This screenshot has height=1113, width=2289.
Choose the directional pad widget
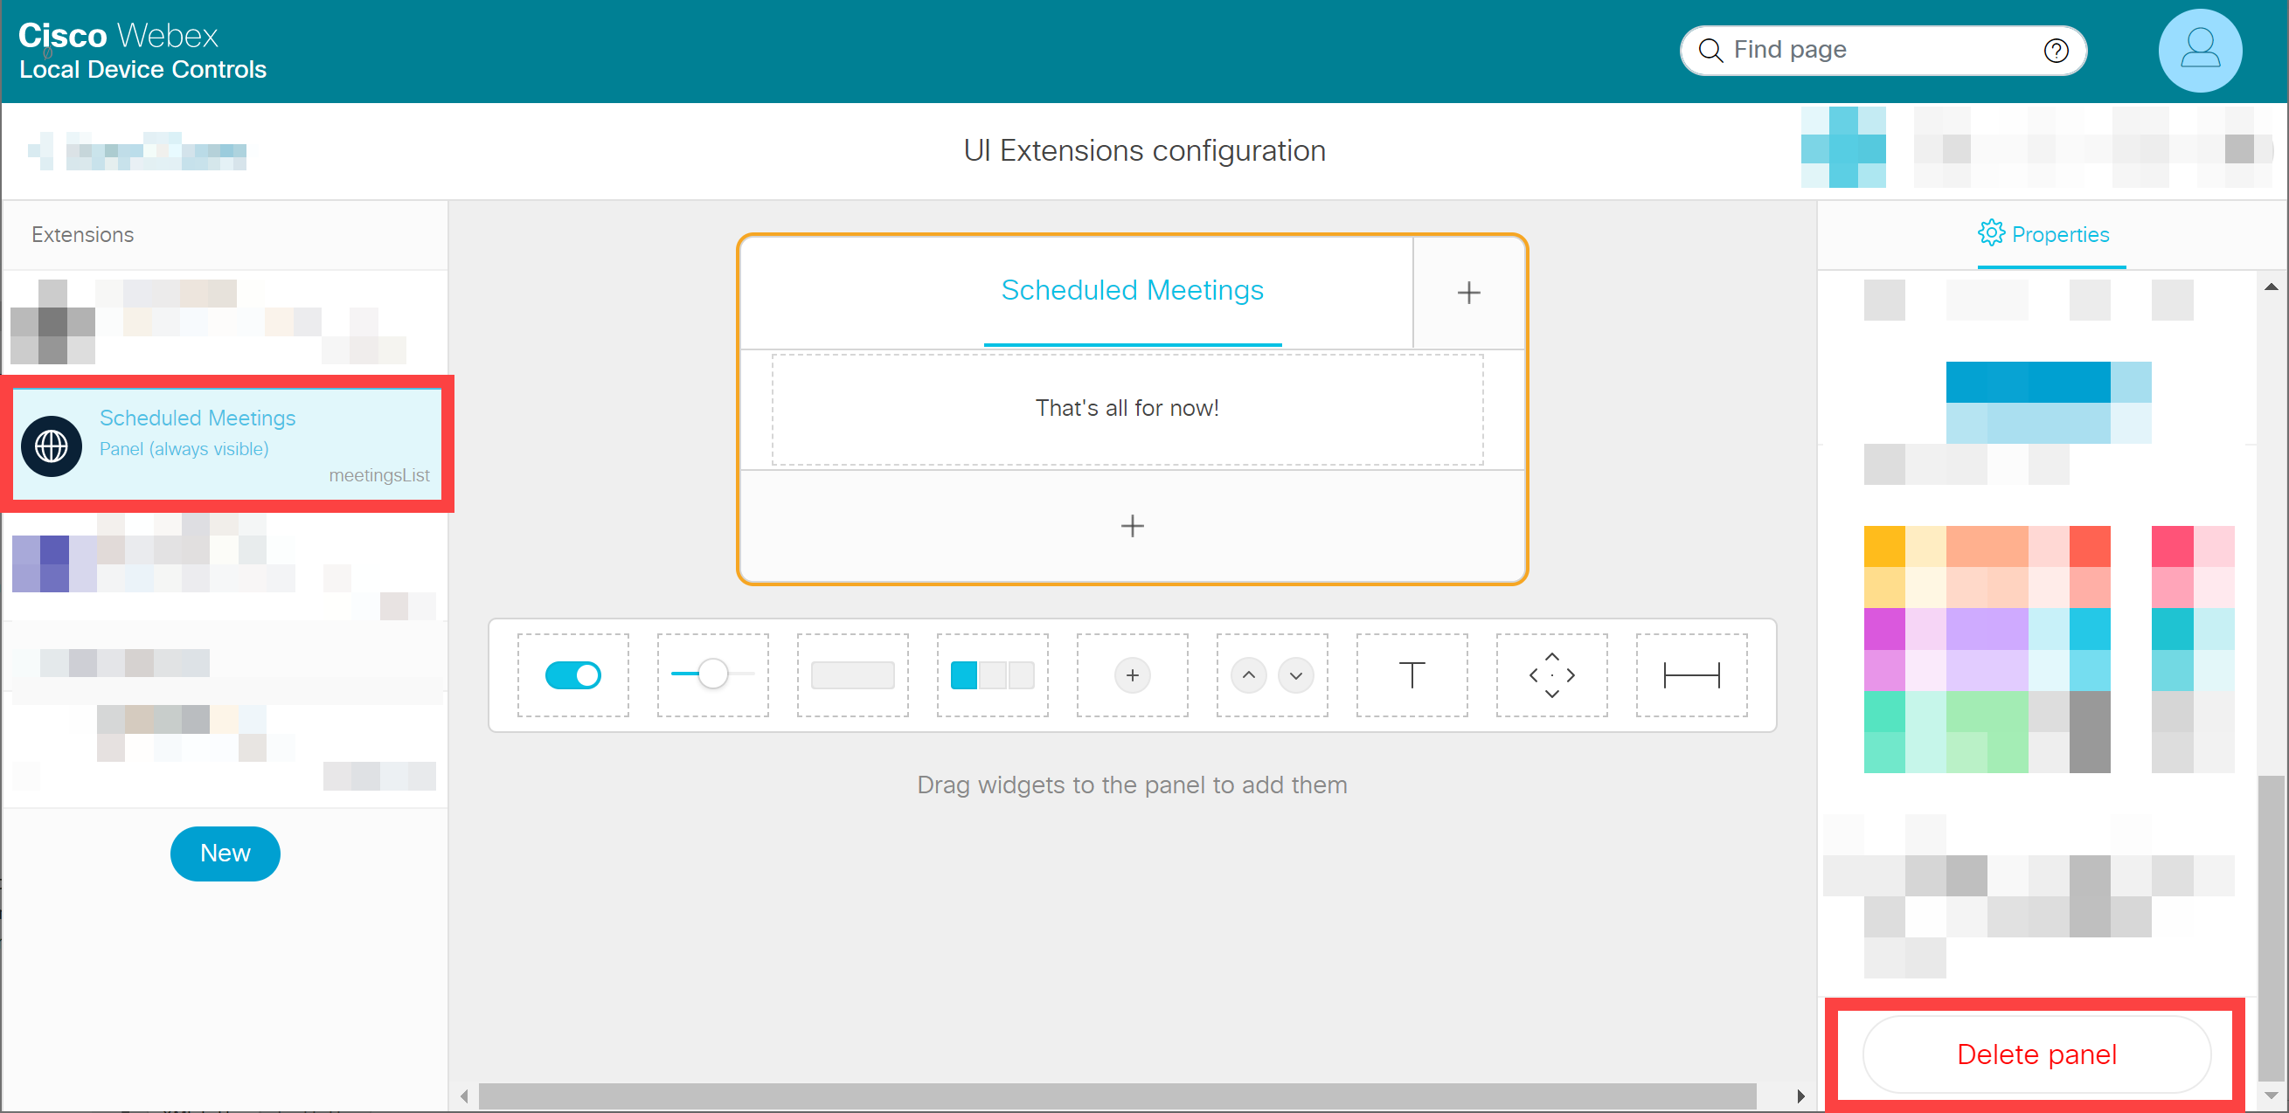(1550, 675)
